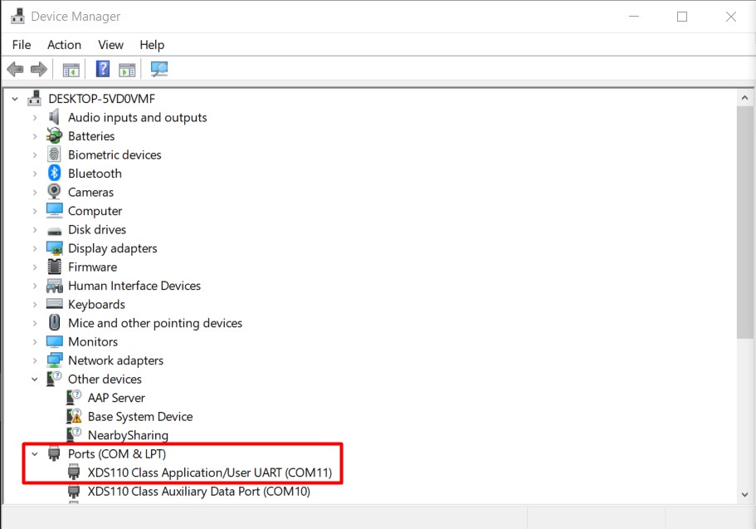Screen dimensions: 756x529
Task: Open the Help question-mark toolbar icon
Action: coord(103,69)
